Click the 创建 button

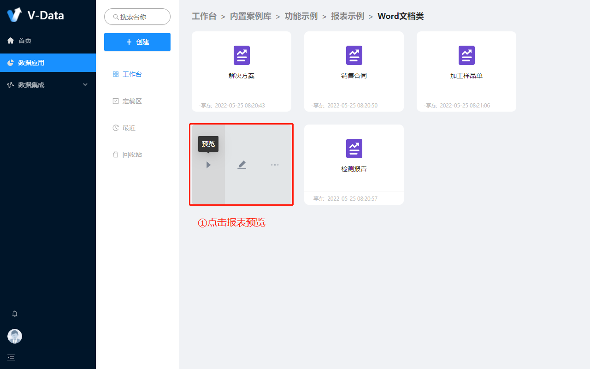137,42
